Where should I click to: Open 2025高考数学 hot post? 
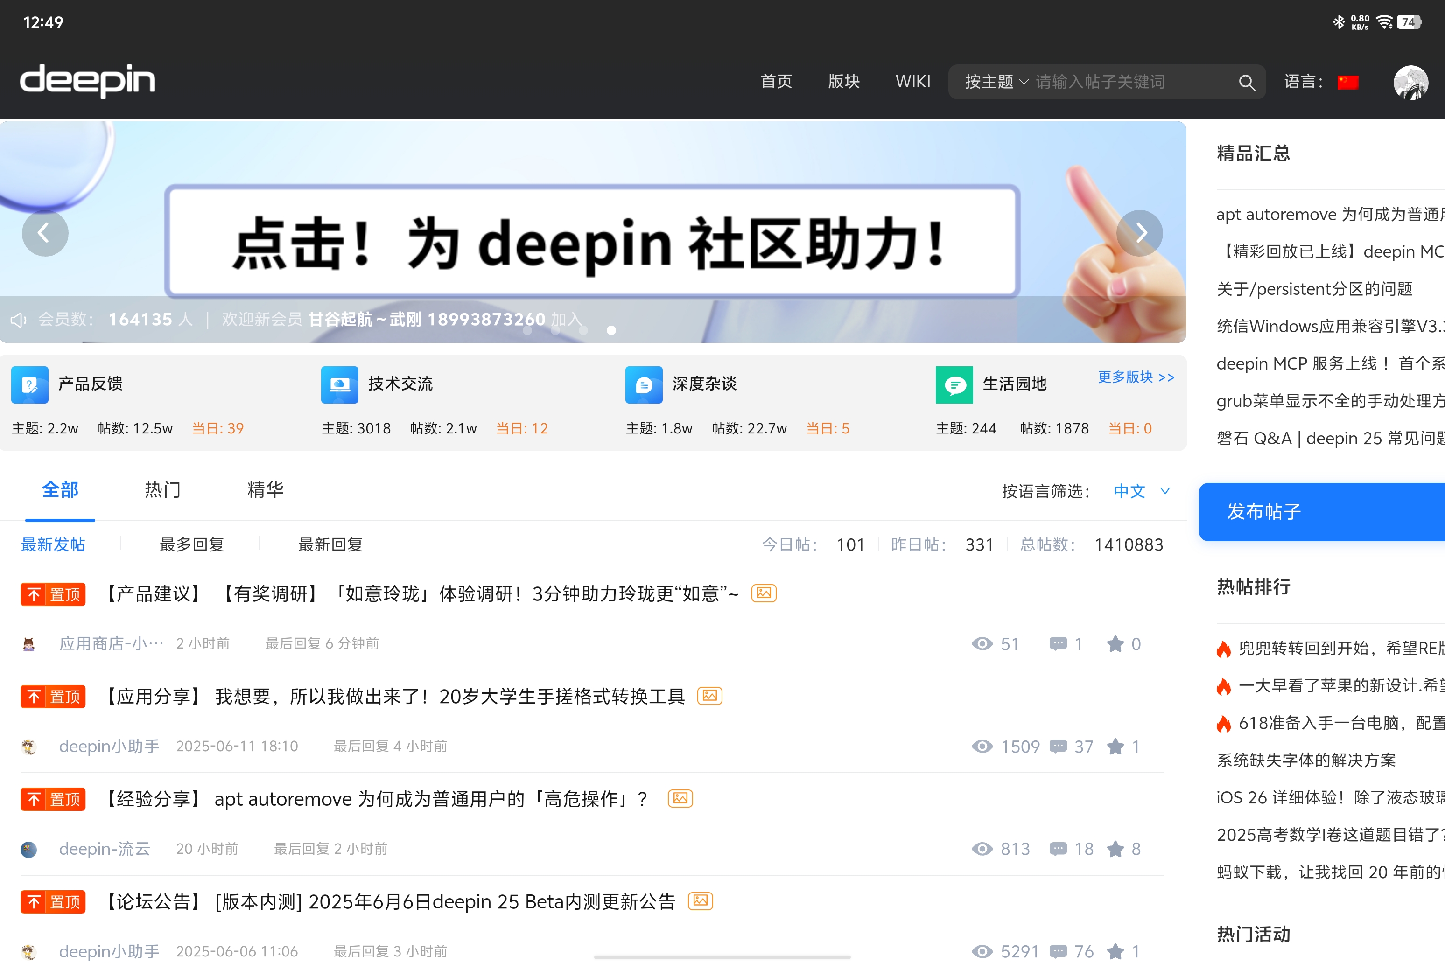(1331, 835)
